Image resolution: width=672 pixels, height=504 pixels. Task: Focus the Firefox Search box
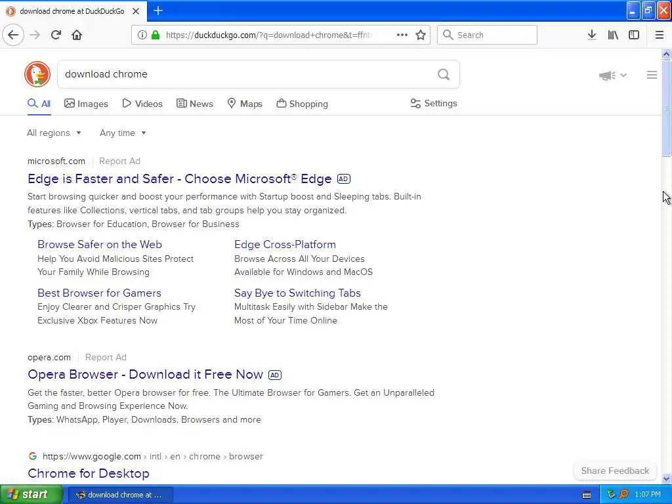coord(488,35)
